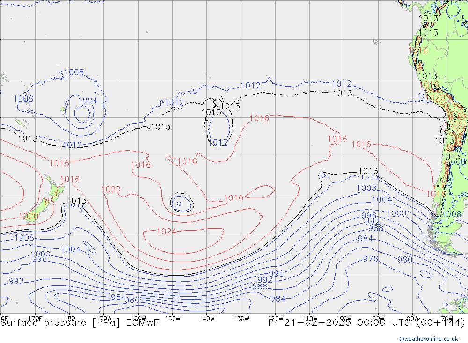Click the blue 992 label near the left map edge
Viewport: 468px width, 343px height.
tap(16, 281)
